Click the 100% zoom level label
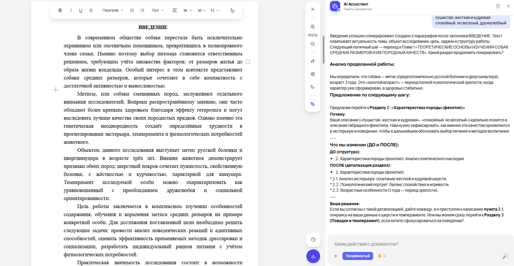This screenshot has height=266, width=514. [313, 35]
